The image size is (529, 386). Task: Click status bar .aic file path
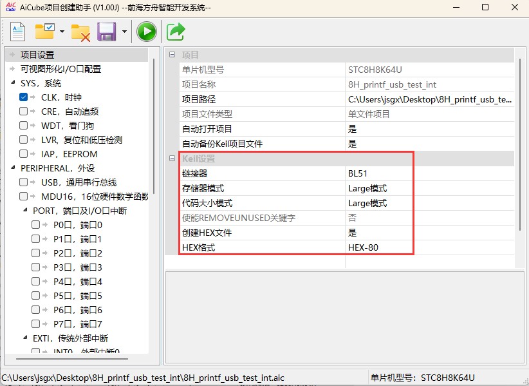tap(143, 378)
